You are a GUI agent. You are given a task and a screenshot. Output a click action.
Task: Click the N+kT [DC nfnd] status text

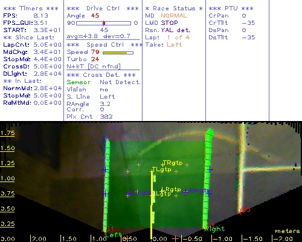click(x=94, y=67)
